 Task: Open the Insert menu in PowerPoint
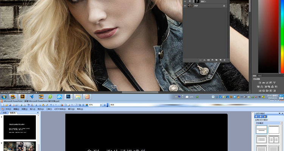tap(33, 109)
